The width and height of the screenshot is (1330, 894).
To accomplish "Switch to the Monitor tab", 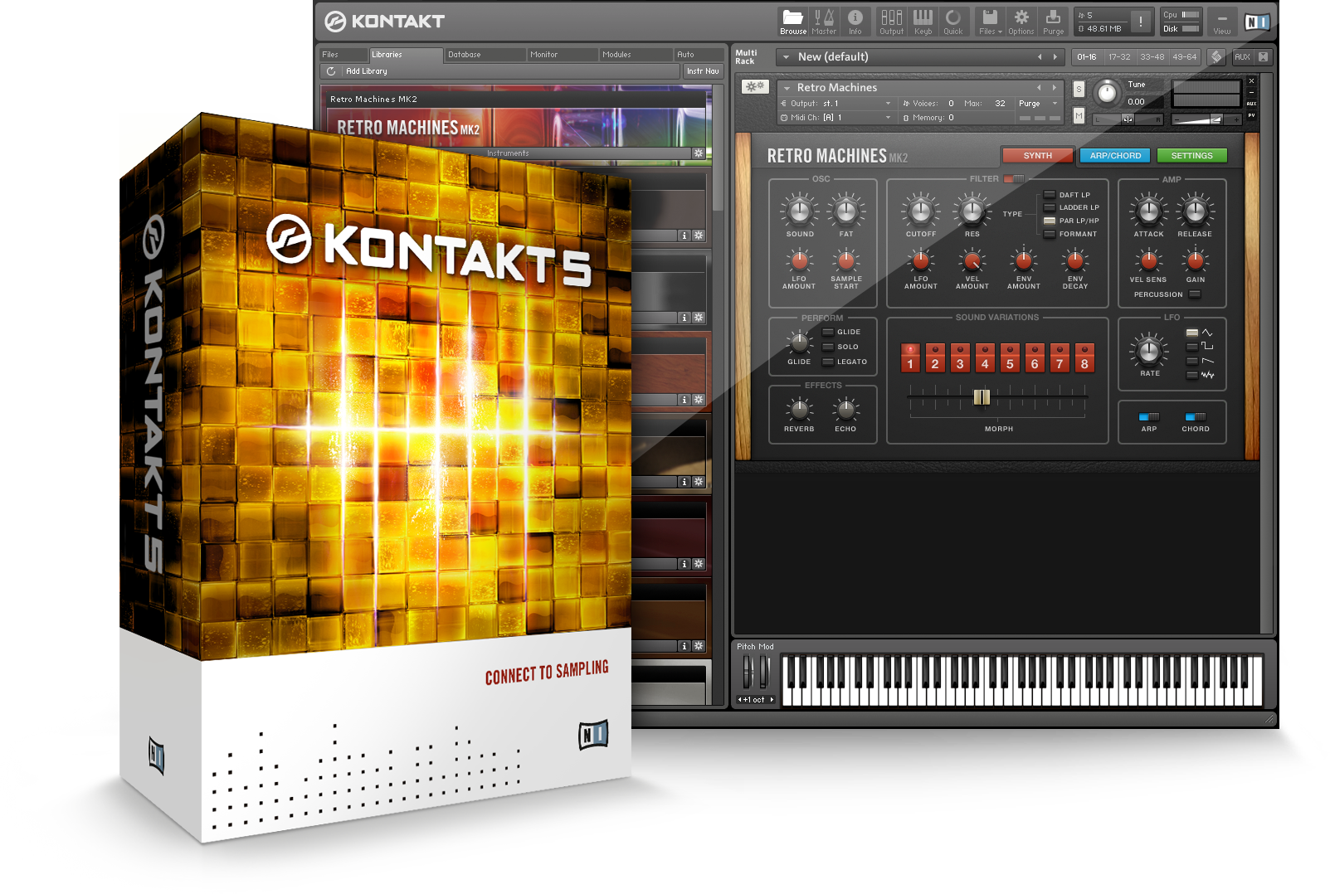I will point(563,55).
